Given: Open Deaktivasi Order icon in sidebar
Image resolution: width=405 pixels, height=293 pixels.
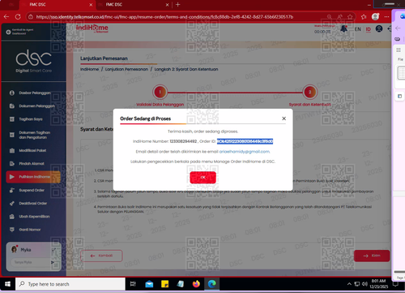Looking at the screenshot, I should click(12, 203).
